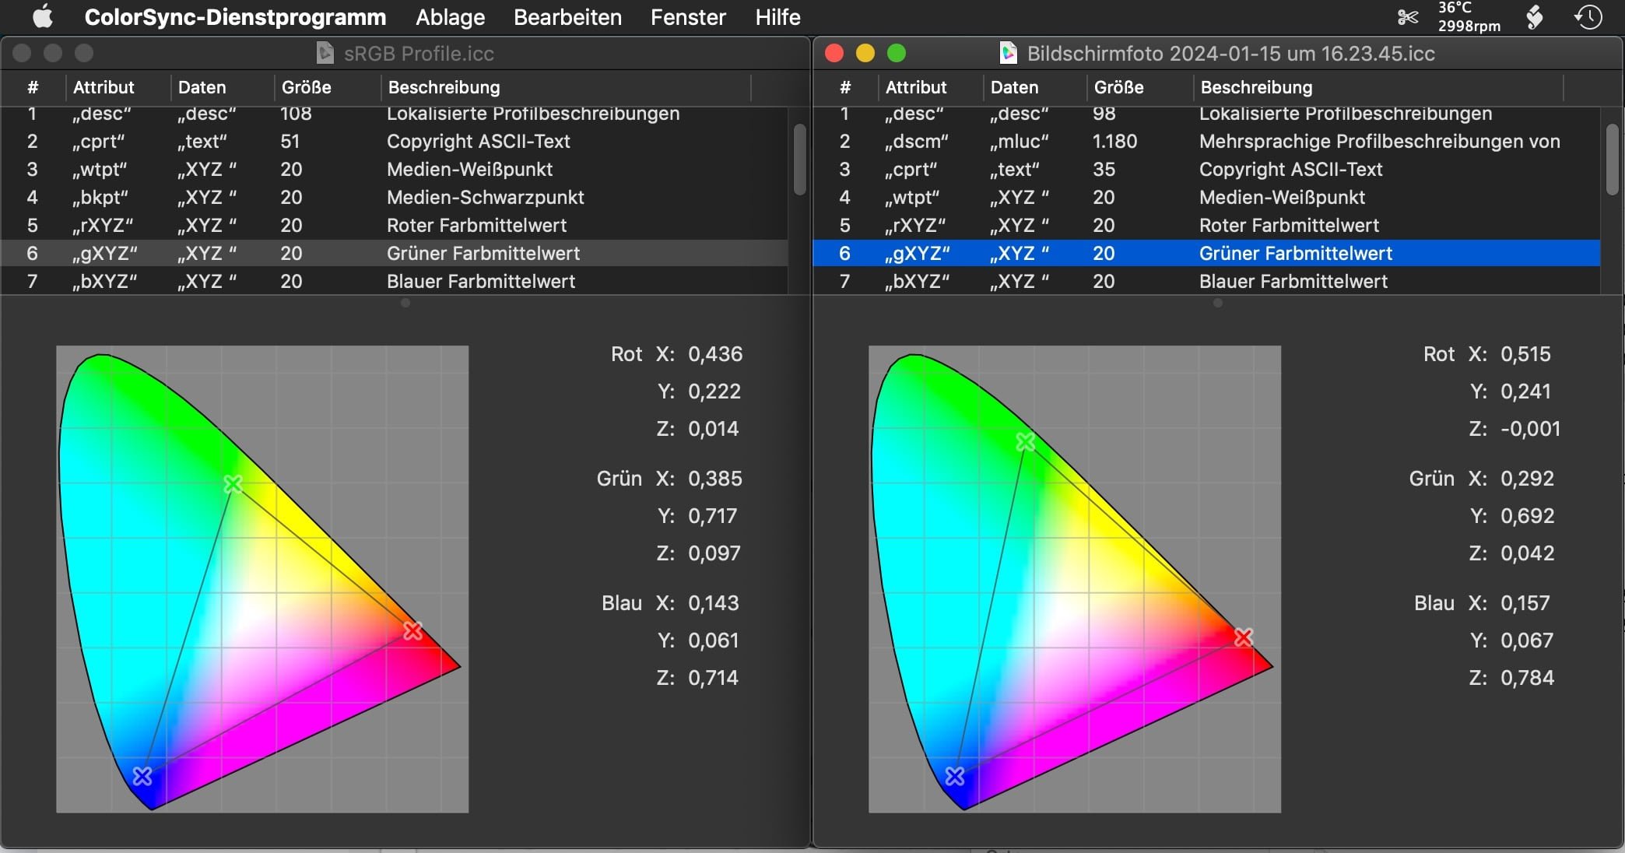Screen dimensions: 1625x853
Task: Click the scissors icon in the menu bar
Action: (x=1407, y=17)
